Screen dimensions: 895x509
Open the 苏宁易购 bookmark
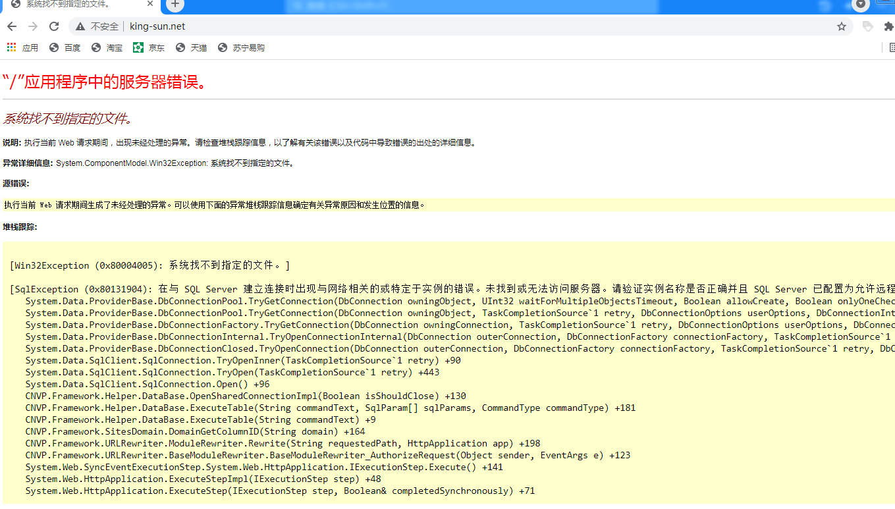click(242, 47)
